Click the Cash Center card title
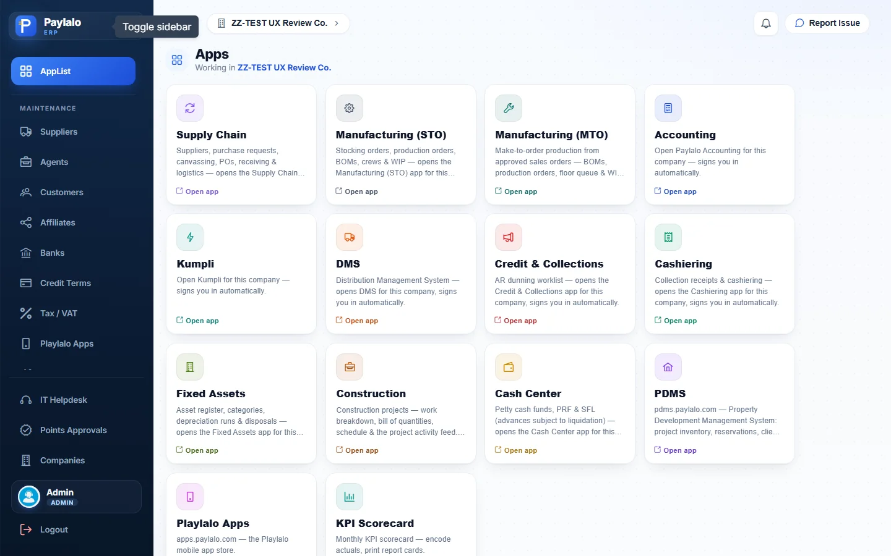The image size is (891, 556). tap(528, 394)
